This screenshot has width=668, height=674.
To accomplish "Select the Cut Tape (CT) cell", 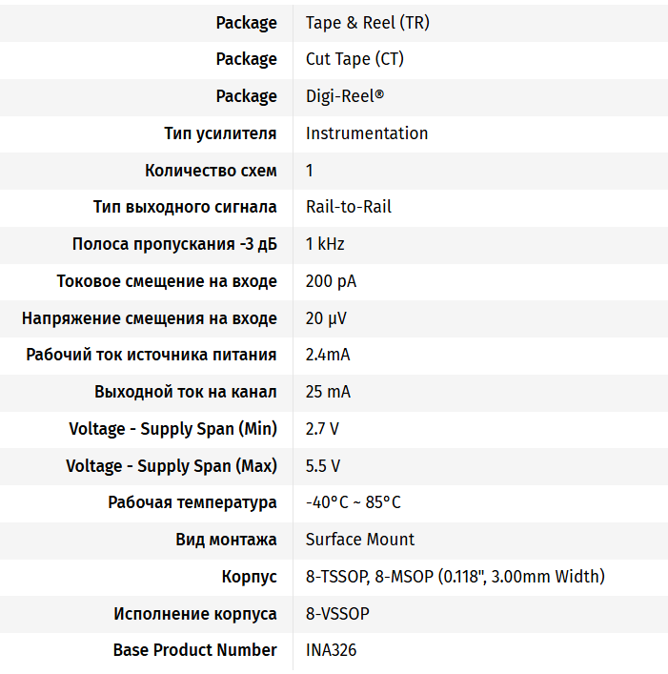I will tap(354, 59).
